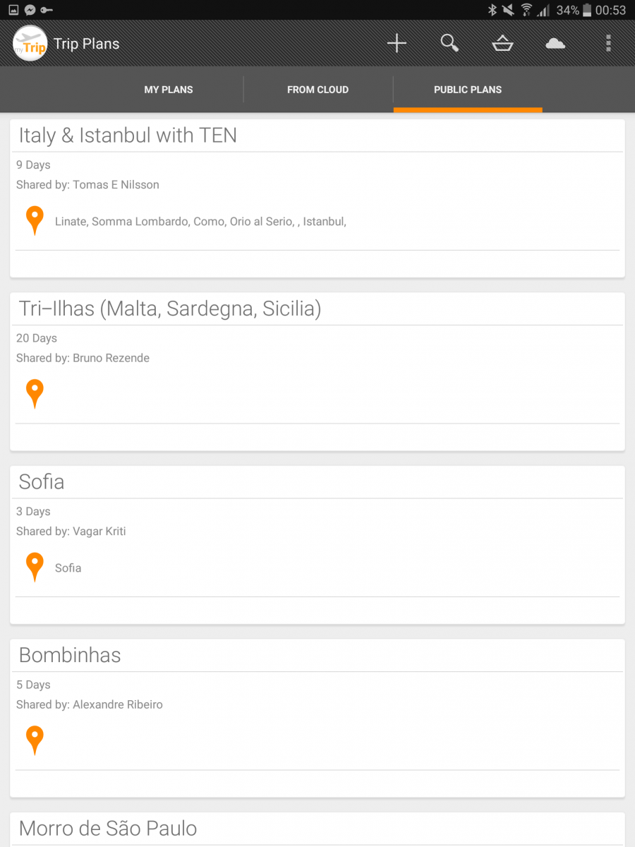This screenshot has width=635, height=847.
Task: Switch to the From Cloud tab
Action: point(317,90)
